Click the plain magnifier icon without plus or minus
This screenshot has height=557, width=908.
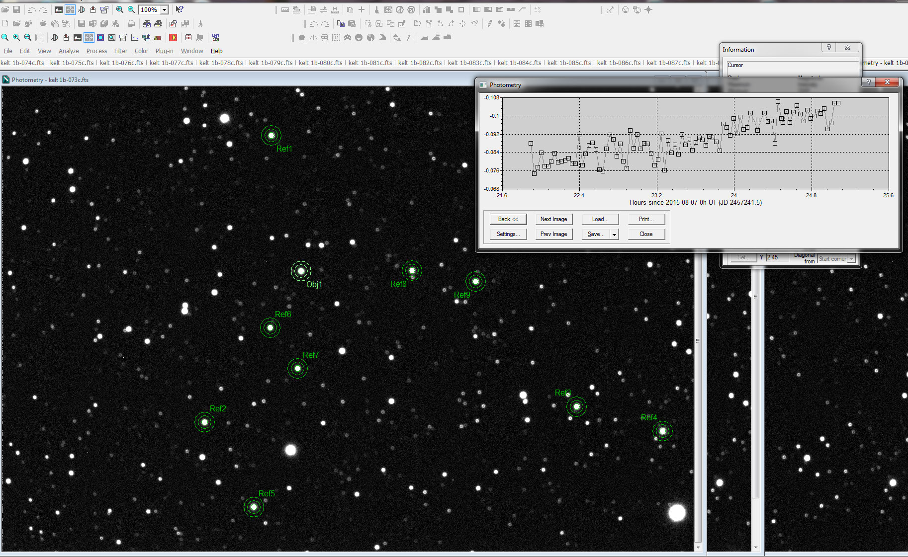click(x=5, y=38)
